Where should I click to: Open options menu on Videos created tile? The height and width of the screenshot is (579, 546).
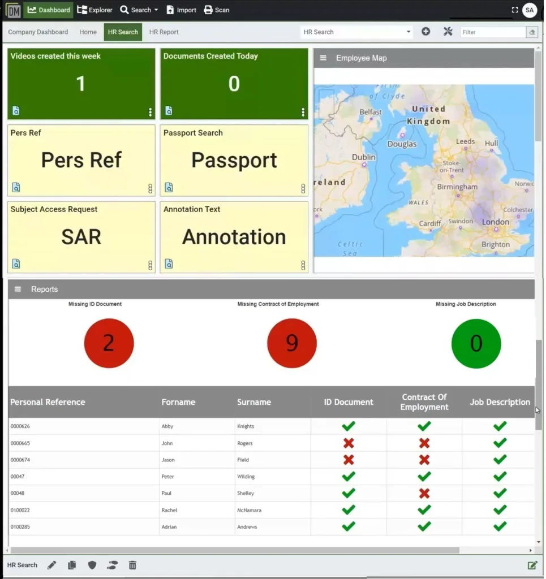pos(150,113)
